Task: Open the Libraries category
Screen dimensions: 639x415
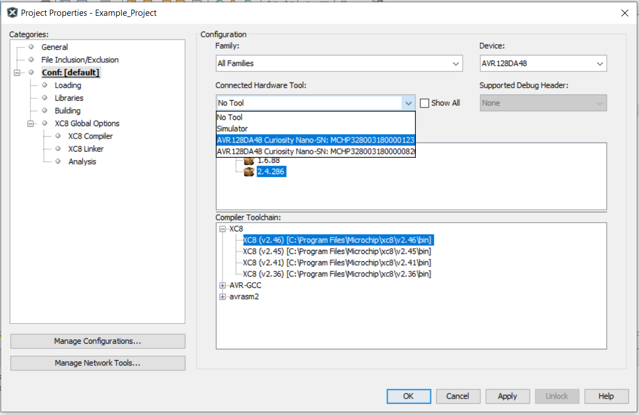Action: [x=69, y=98]
